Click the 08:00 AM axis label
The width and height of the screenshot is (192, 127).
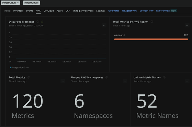tap(22, 61)
